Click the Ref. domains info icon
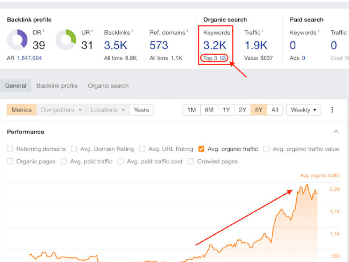 (187, 30)
